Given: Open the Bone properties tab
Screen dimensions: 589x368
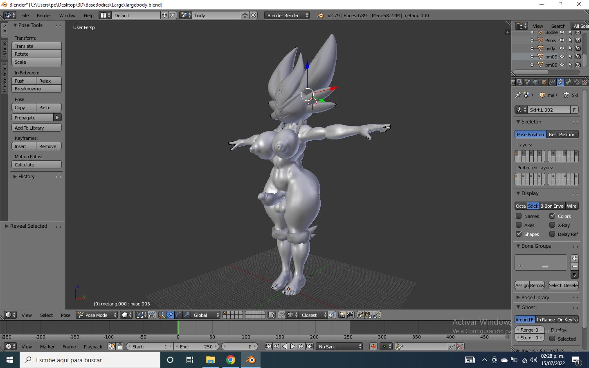Looking at the screenshot, I should 569,82.
